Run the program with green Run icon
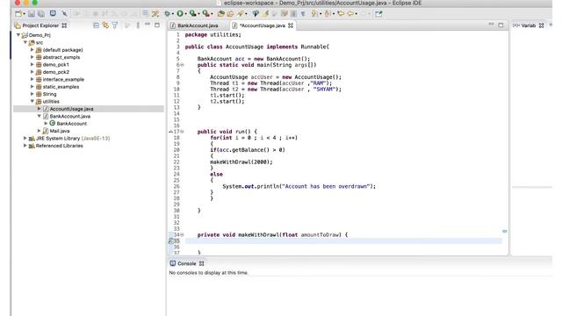This screenshot has height=316, width=562. [x=180, y=14]
